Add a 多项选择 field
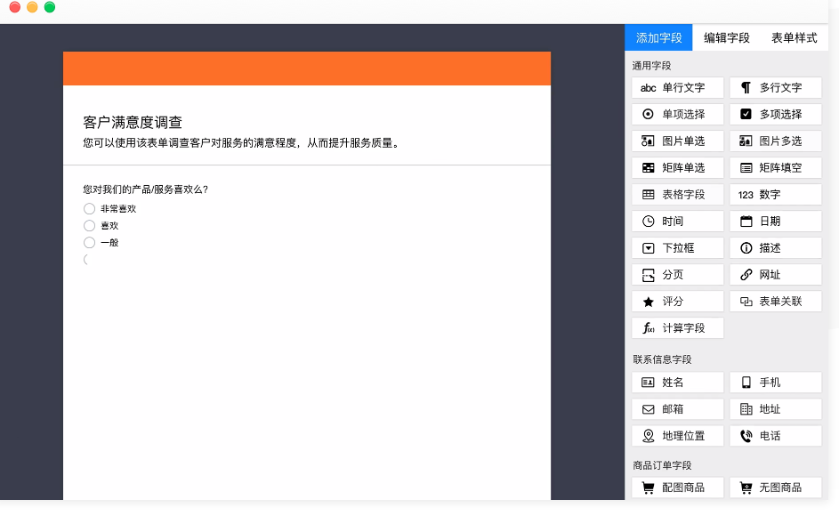The image size is (839, 516). pos(775,115)
